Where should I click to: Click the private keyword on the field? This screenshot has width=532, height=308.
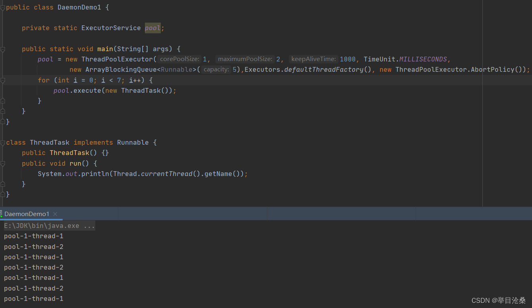(36, 28)
